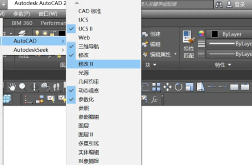
Task: Activate the Move tool
Action: tap(167, 87)
